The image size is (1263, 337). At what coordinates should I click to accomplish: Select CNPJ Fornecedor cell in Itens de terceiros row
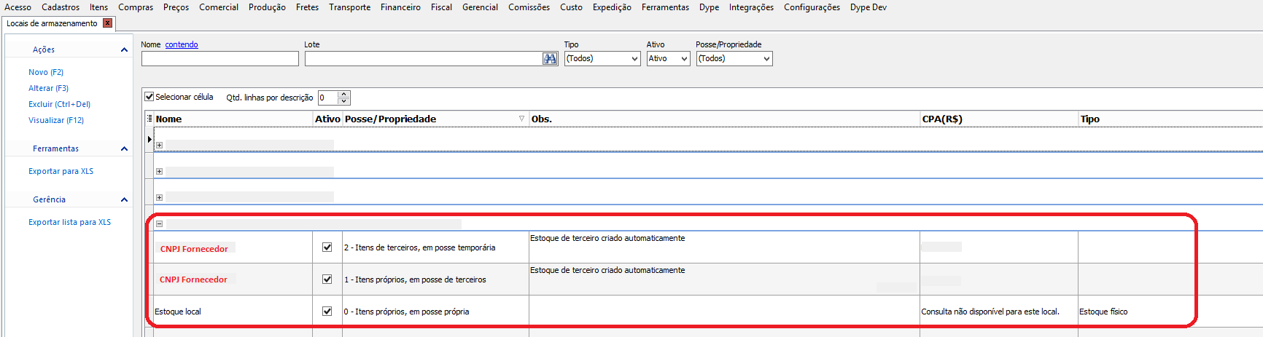tap(233, 248)
